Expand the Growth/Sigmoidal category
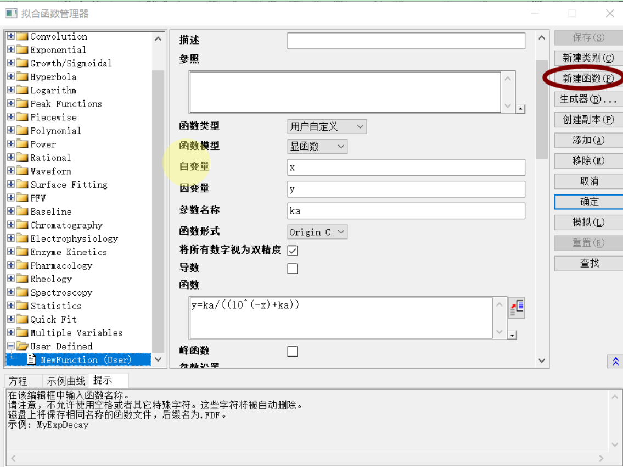 [11, 63]
